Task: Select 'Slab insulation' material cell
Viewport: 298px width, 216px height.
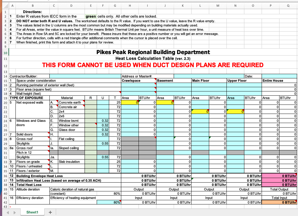Action: coord(71,162)
